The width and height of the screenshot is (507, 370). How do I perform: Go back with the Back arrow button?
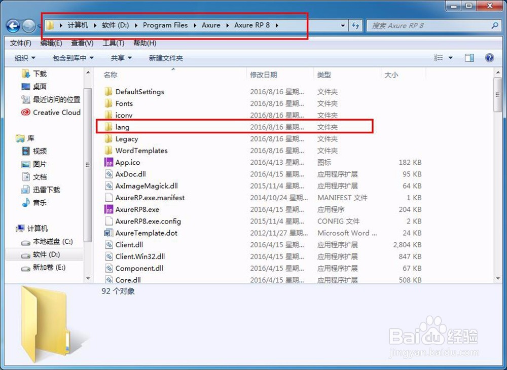point(13,26)
